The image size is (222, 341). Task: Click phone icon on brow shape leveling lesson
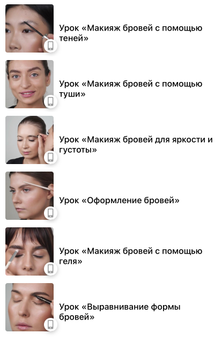[50, 324]
